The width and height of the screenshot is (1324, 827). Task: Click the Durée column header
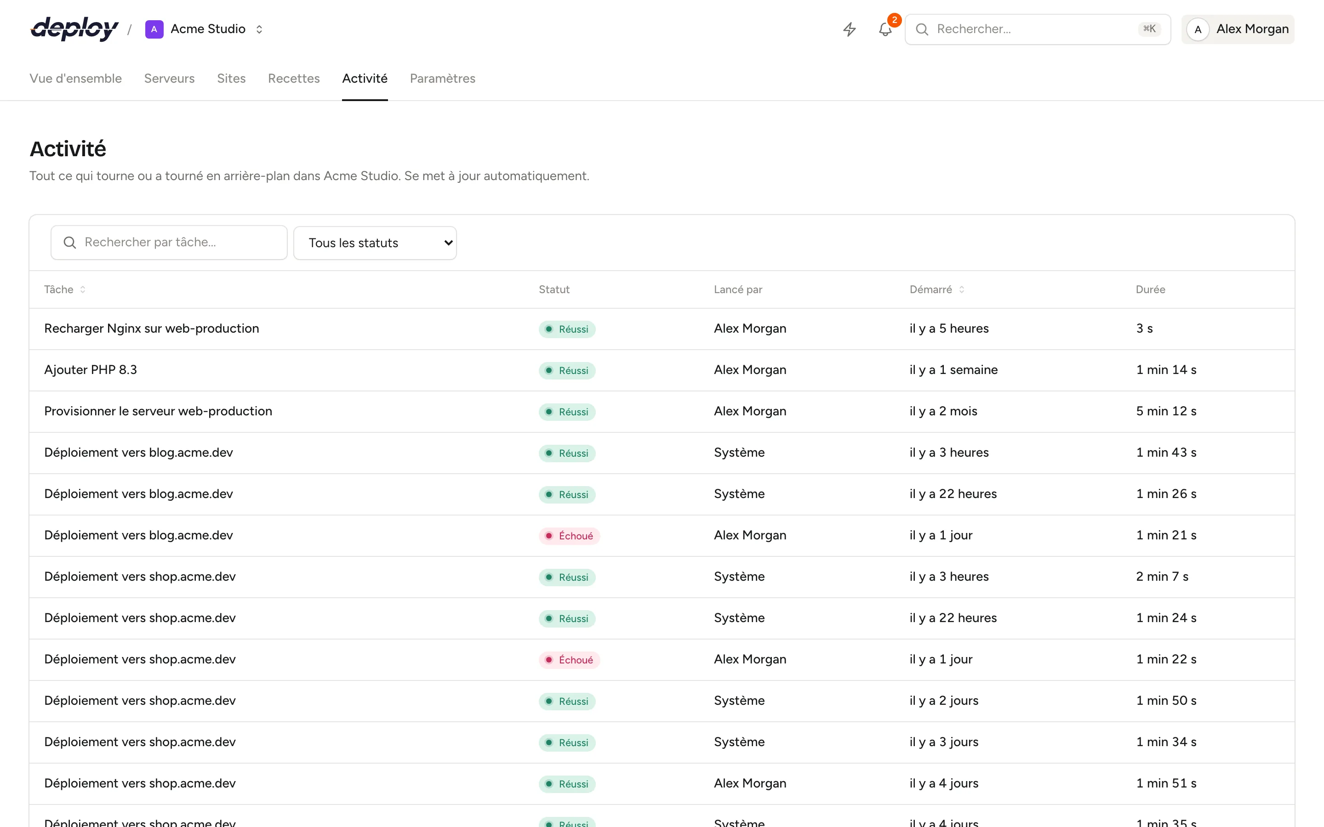point(1150,289)
